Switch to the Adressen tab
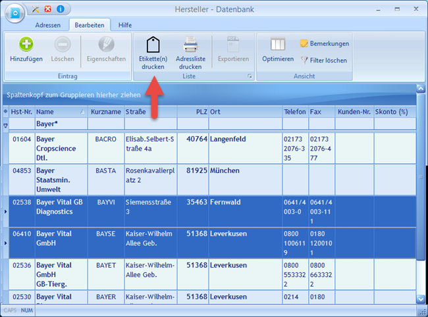This screenshot has height=317, width=428. tap(48, 25)
